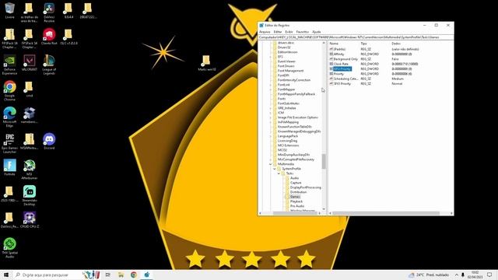Select the Fonts registry key
Image resolution: width=498 pixels, height=280 pixels.
(x=282, y=99)
